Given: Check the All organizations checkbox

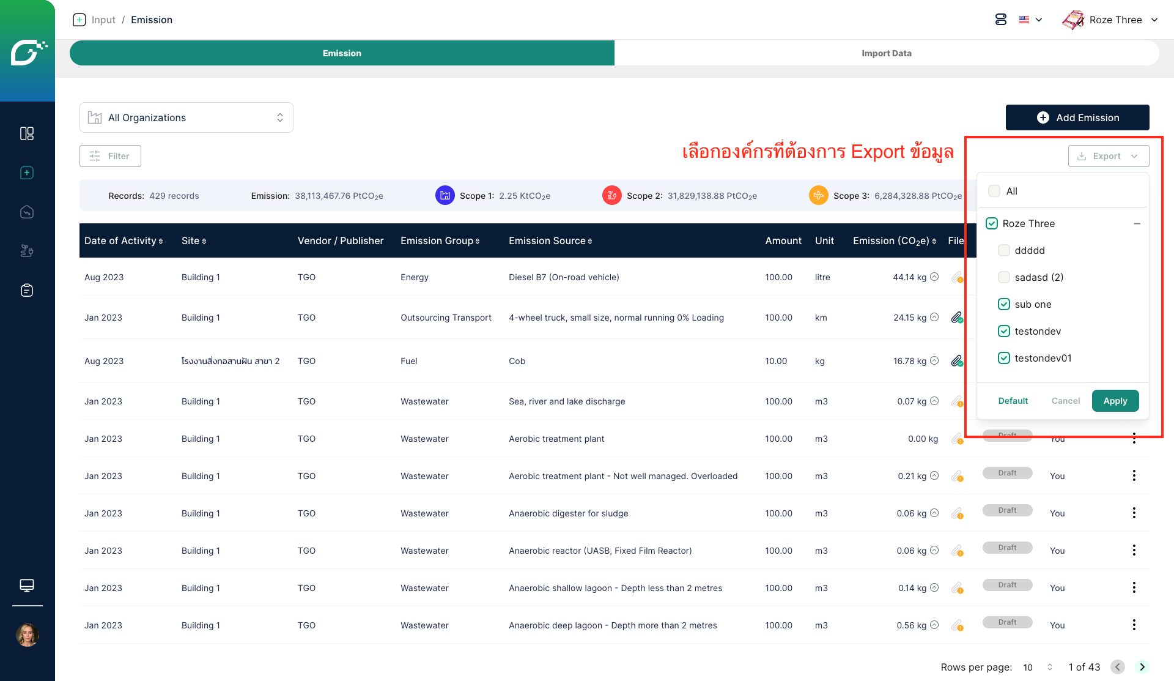Looking at the screenshot, I should 994,191.
